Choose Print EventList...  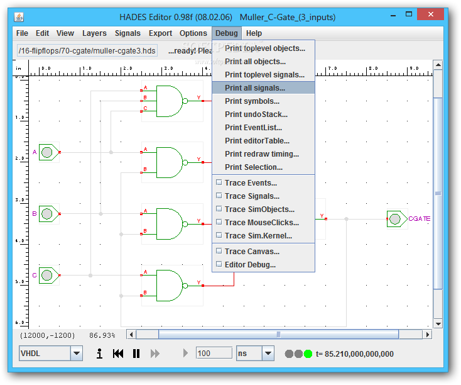click(x=263, y=128)
